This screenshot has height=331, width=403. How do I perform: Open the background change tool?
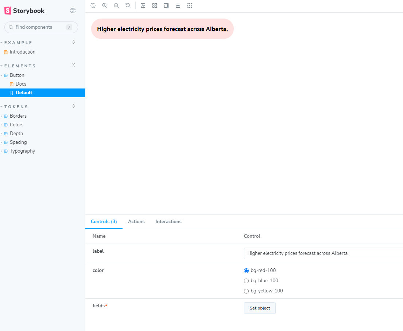(143, 5)
